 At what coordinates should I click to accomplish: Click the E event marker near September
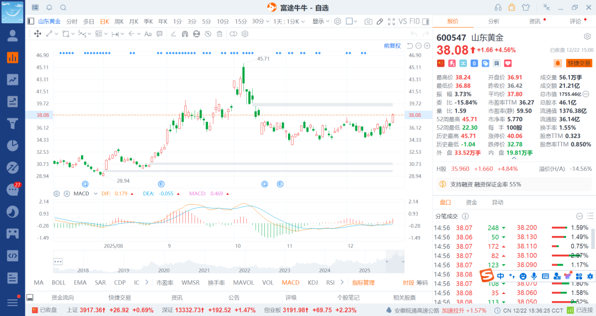click(x=161, y=184)
